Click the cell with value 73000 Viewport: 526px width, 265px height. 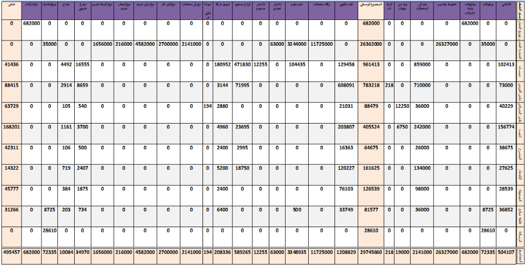click(x=506, y=91)
